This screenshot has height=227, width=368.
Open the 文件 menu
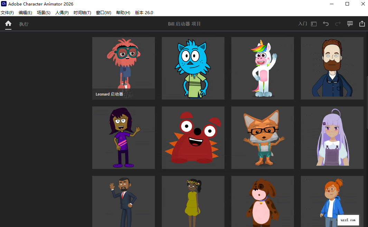[x=8, y=12]
